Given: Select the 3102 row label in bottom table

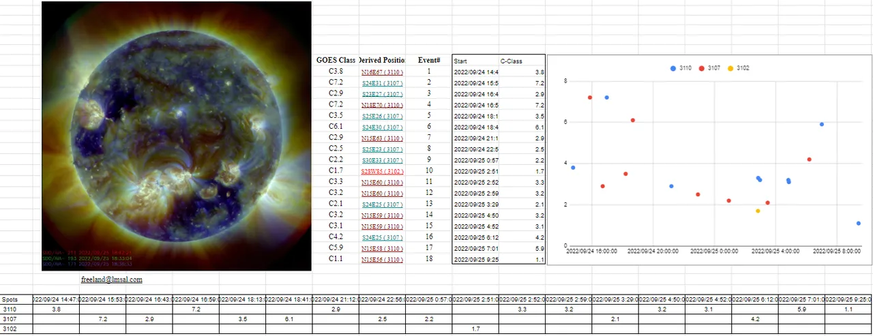Looking at the screenshot, I should click(17, 329).
